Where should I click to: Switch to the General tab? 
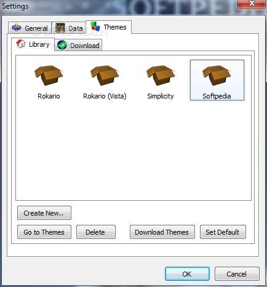[x=30, y=28]
